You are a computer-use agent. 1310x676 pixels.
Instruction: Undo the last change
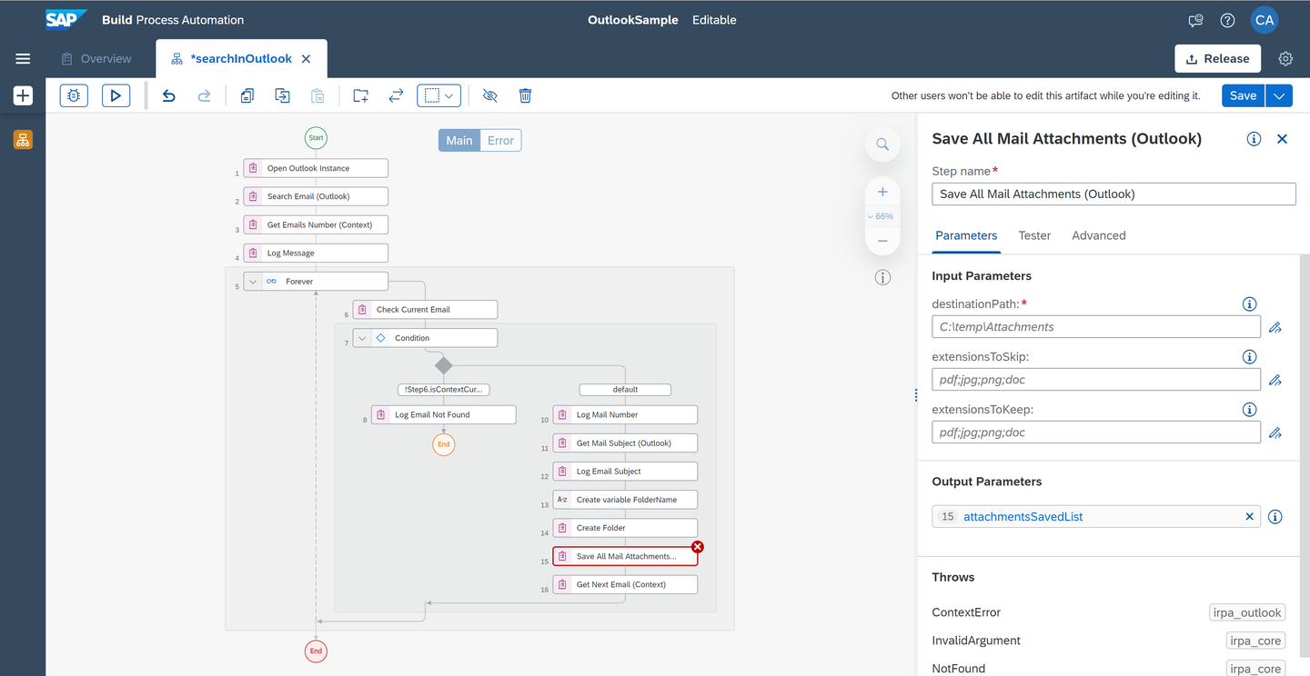point(168,95)
